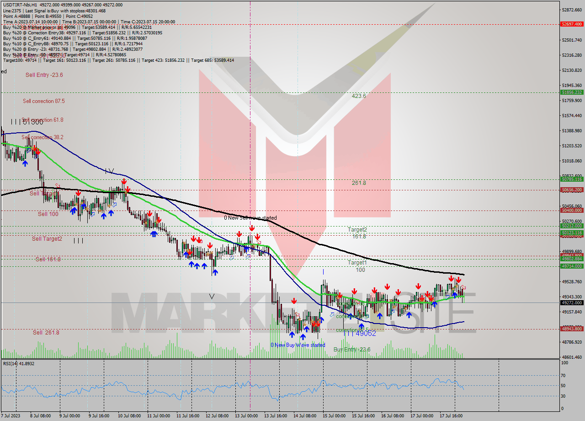This screenshot has width=585, height=421.
Task: Click the green 'Target1' label
Action: (357, 263)
